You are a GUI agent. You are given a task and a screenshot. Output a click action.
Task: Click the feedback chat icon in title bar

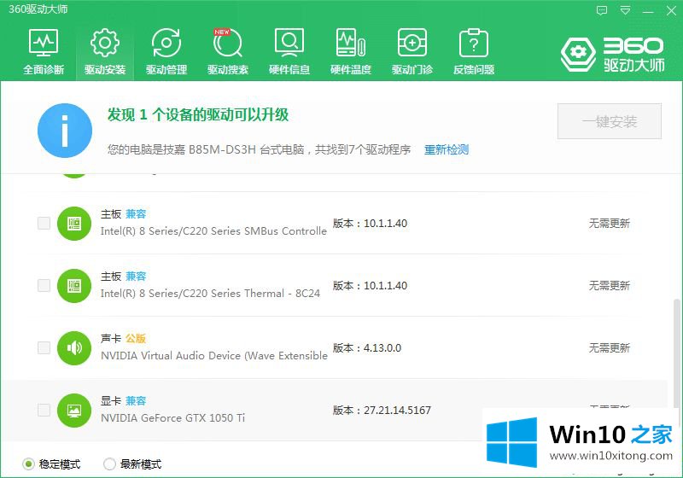pos(602,10)
